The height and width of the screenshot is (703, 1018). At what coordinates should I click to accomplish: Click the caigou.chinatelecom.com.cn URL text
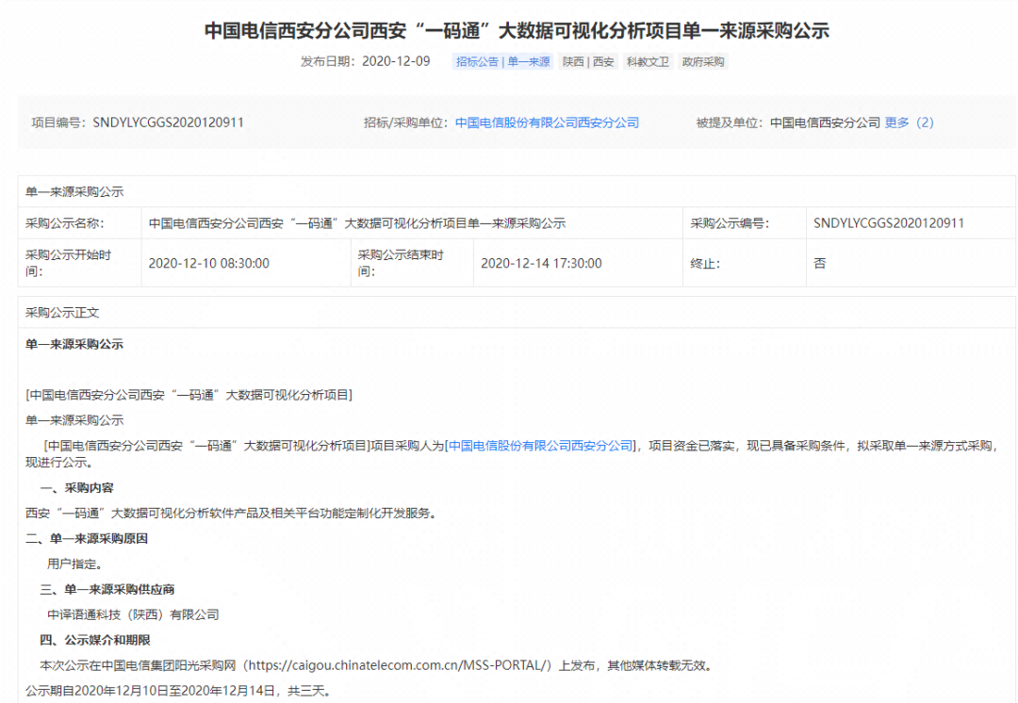pyautogui.click(x=400, y=665)
